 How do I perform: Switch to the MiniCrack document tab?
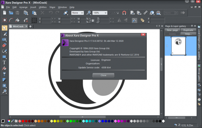pos(18,26)
